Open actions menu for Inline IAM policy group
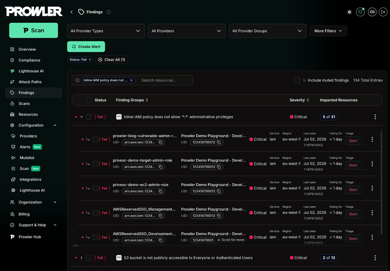390x271 pixels. pos(375,117)
